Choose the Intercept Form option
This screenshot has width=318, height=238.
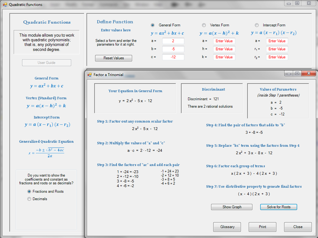pos(257,25)
